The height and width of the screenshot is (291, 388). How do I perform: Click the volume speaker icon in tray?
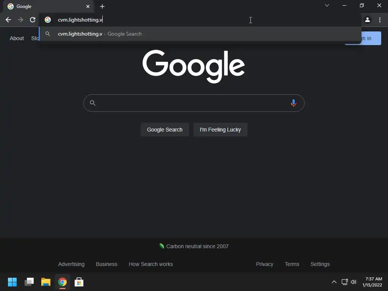354,282
